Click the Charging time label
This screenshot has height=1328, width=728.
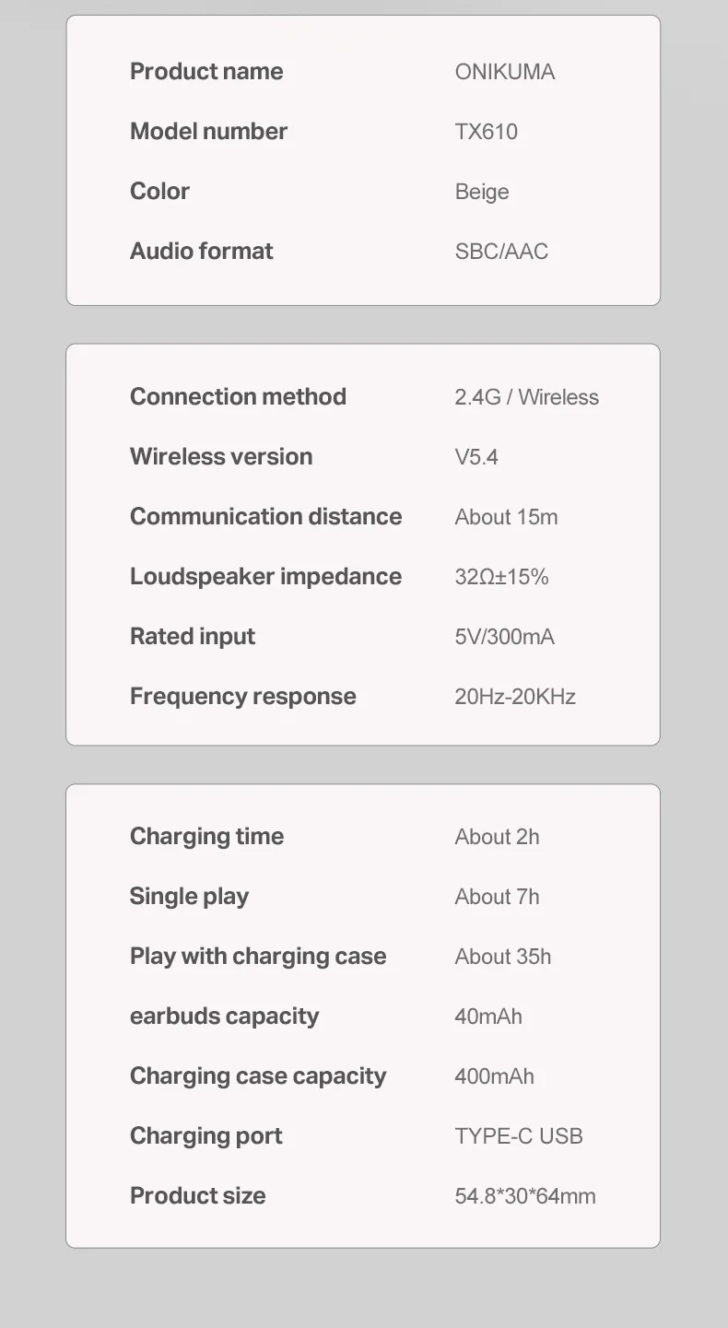(206, 837)
